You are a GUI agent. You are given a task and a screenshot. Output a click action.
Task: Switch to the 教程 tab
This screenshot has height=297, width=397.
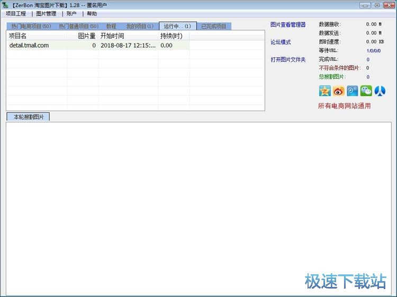tap(111, 26)
